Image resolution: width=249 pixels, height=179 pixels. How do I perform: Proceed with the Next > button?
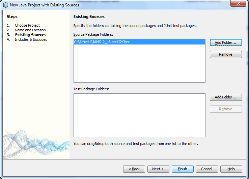[x=158, y=169]
